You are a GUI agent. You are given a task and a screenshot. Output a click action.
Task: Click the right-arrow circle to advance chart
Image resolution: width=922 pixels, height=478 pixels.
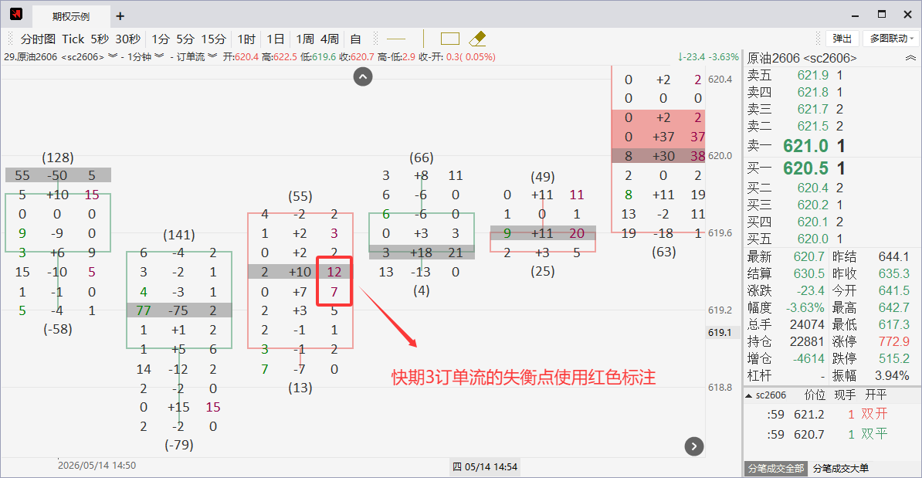pyautogui.click(x=694, y=446)
